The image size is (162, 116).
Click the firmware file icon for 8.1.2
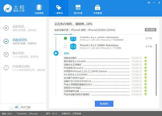[x=73, y=39]
